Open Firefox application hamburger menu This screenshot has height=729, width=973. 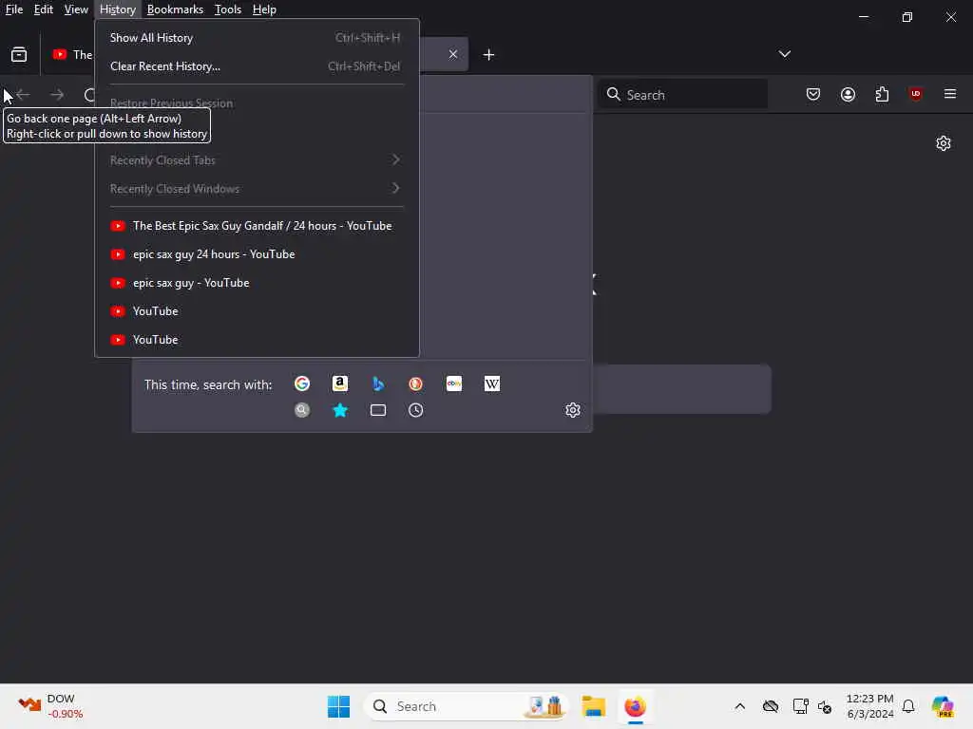pyautogui.click(x=950, y=94)
